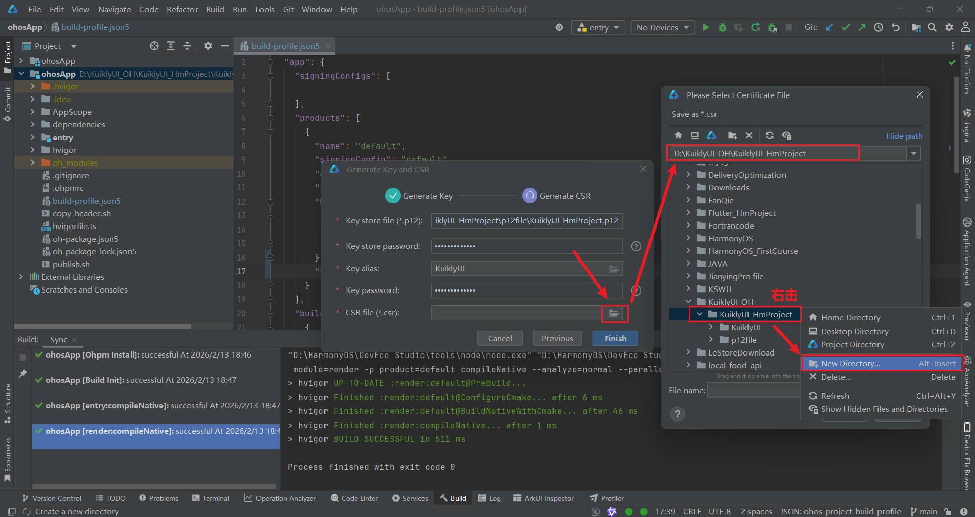Click the Git push arrow icon

click(862, 27)
